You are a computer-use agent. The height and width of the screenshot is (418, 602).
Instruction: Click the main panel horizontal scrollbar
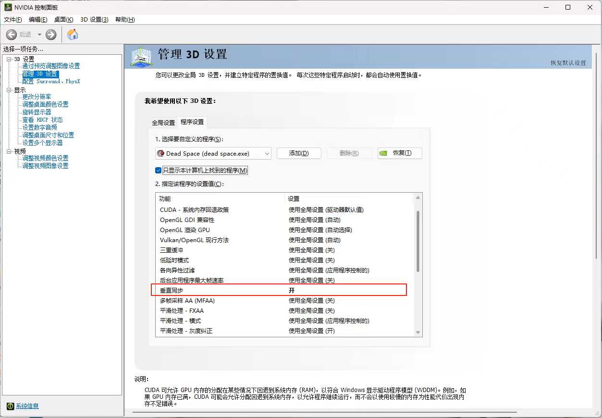(x=325, y=412)
